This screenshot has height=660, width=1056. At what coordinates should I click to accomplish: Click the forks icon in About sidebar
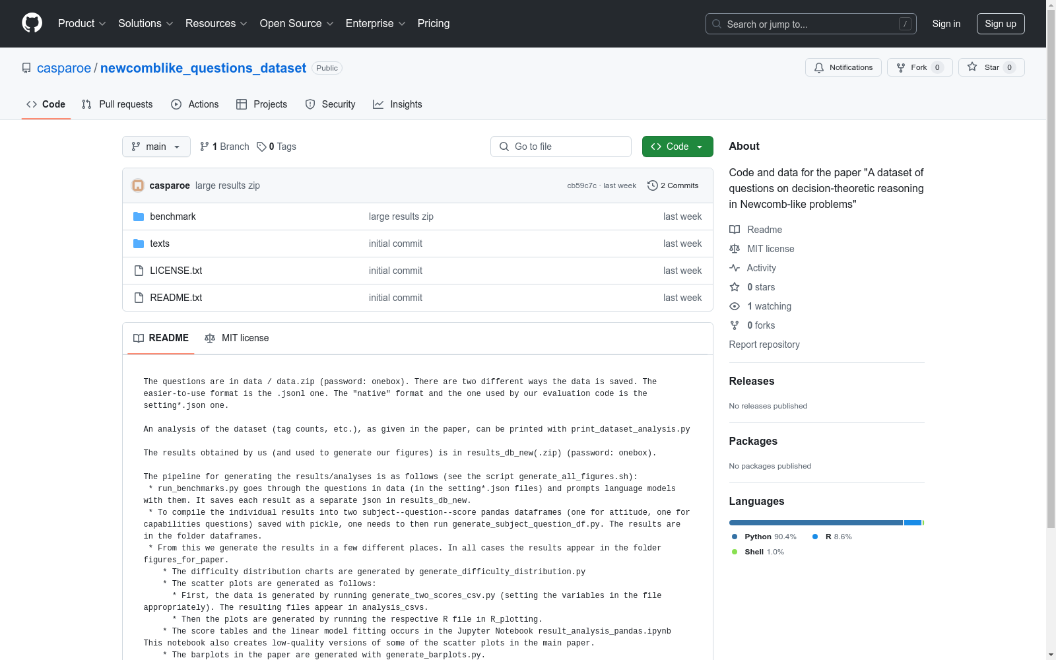[x=735, y=325]
